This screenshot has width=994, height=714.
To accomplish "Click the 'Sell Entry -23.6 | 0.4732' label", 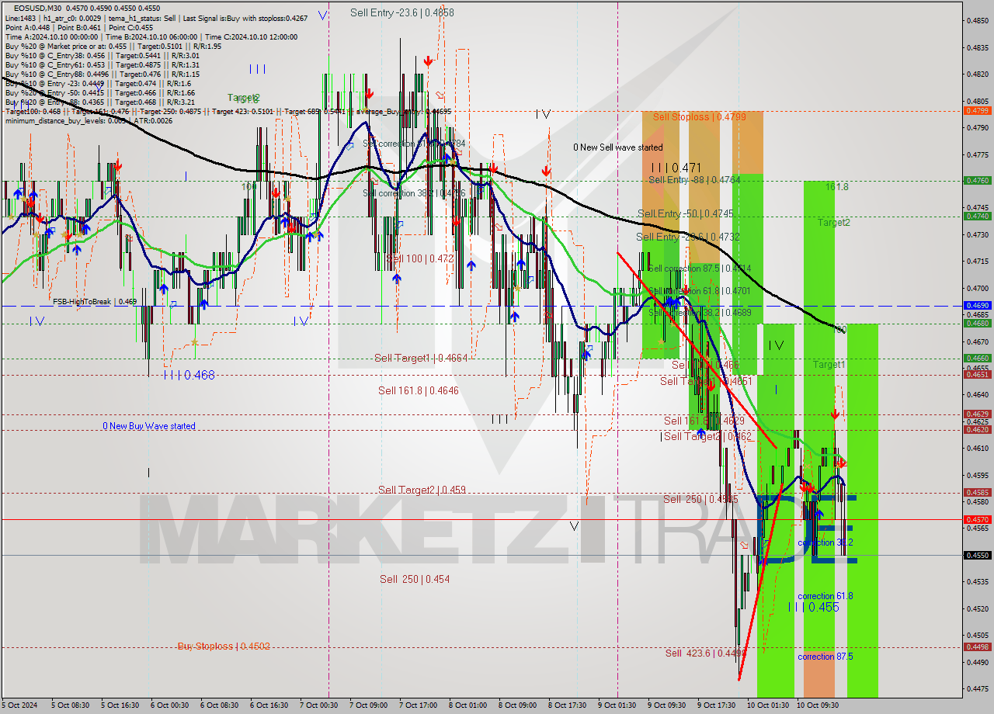I will (688, 237).
